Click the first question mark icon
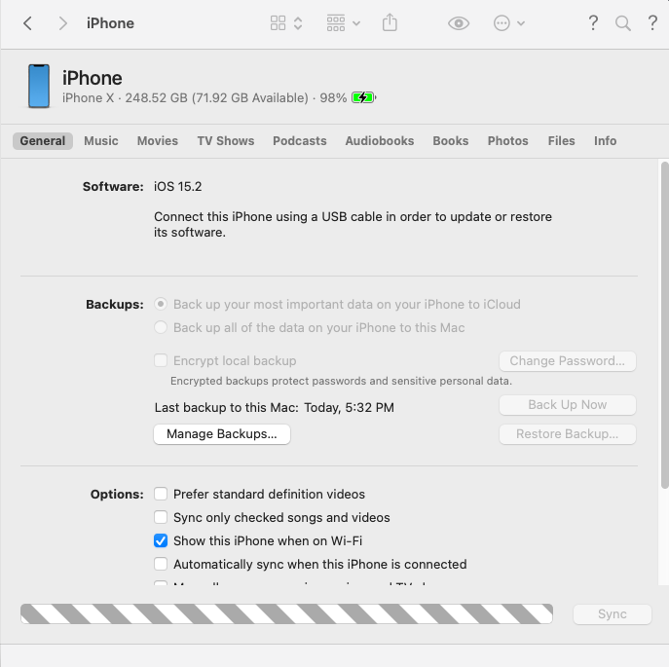Image resolution: width=669 pixels, height=667 pixels. click(593, 22)
